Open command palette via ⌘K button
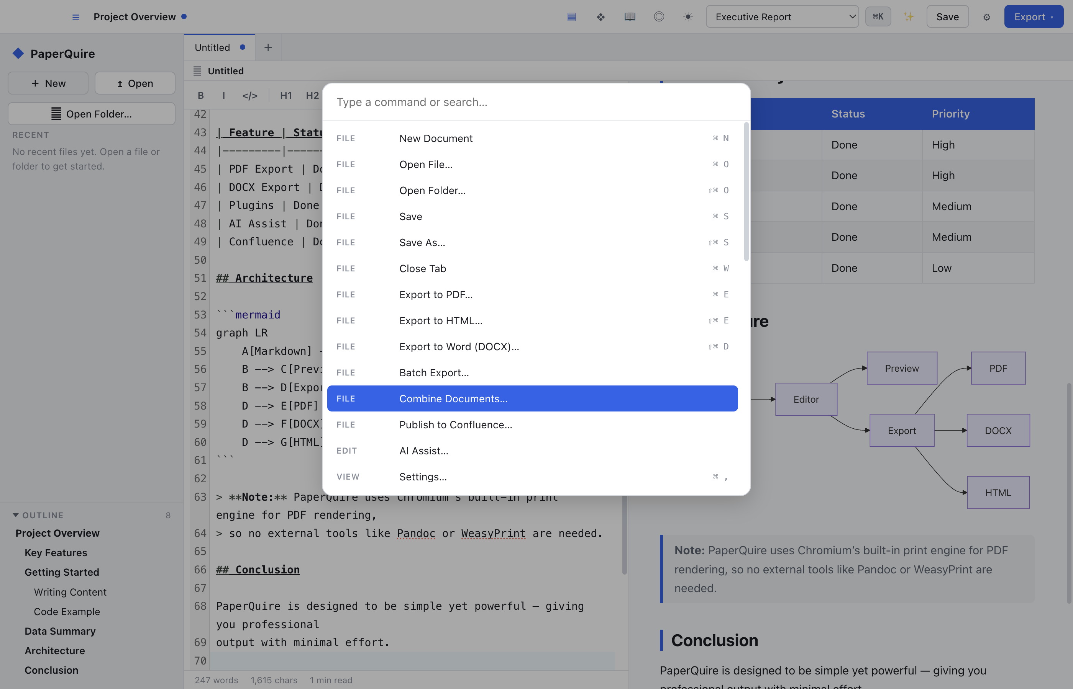The image size is (1073, 689). 878,17
